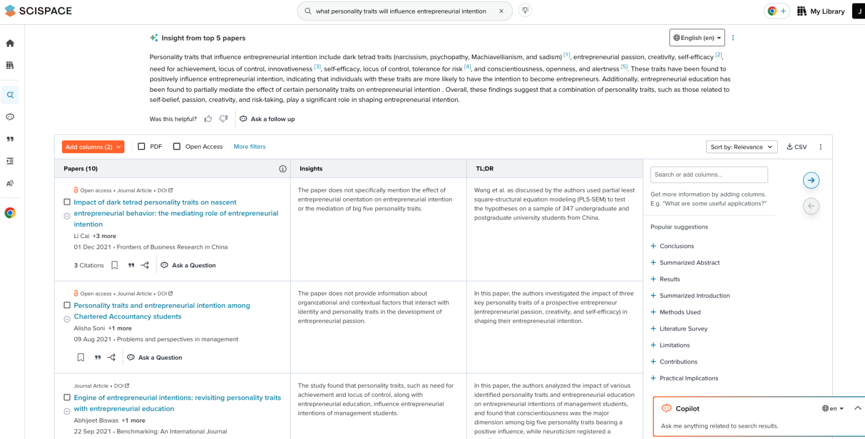865x439 pixels.
Task: Open the English language dropdown
Action: point(697,38)
